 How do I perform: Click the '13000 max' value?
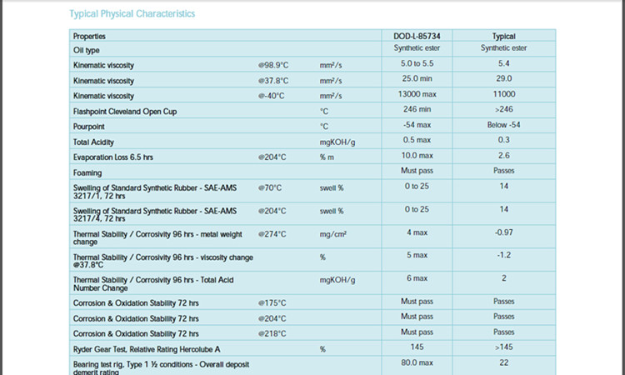coord(417,94)
